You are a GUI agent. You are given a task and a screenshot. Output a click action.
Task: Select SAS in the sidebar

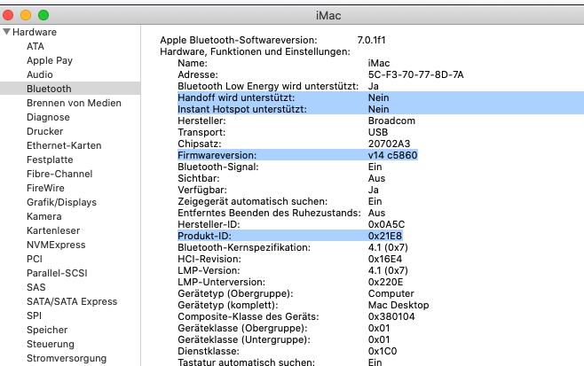coord(36,287)
